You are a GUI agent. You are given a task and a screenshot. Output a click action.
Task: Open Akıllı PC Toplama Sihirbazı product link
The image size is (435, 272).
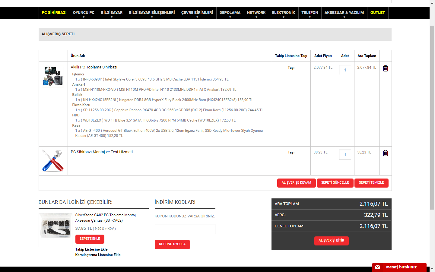point(94,67)
